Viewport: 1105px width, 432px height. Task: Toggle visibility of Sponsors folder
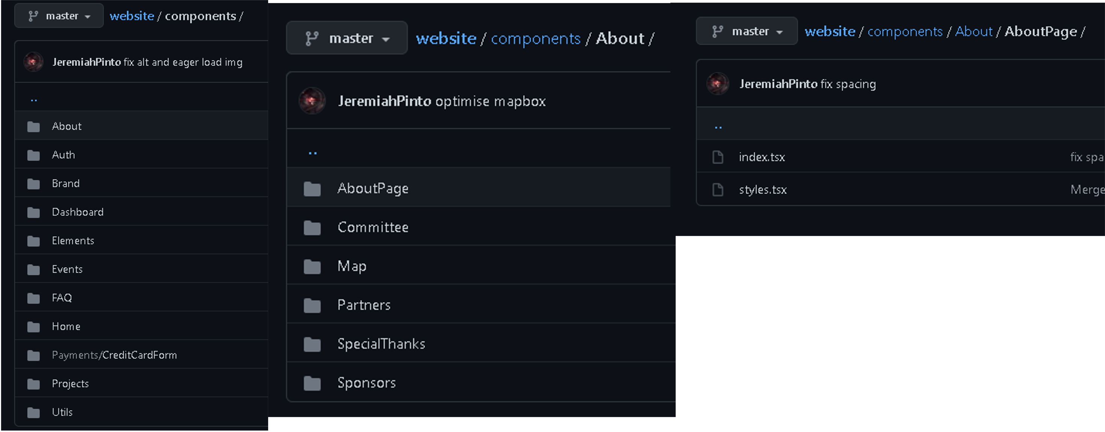coord(367,381)
